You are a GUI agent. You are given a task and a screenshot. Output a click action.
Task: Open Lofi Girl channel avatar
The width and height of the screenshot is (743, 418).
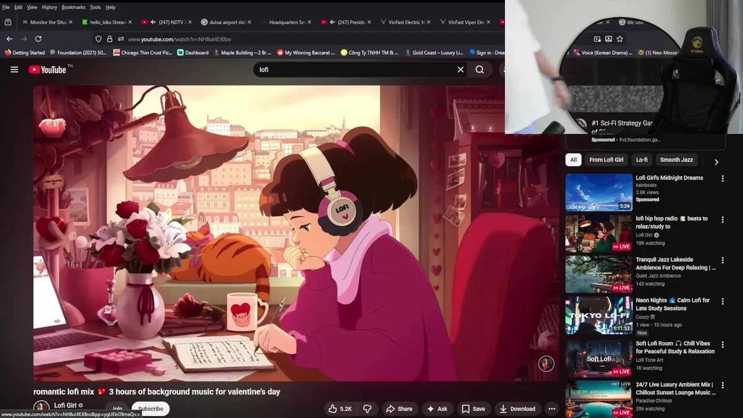[x=41, y=408]
